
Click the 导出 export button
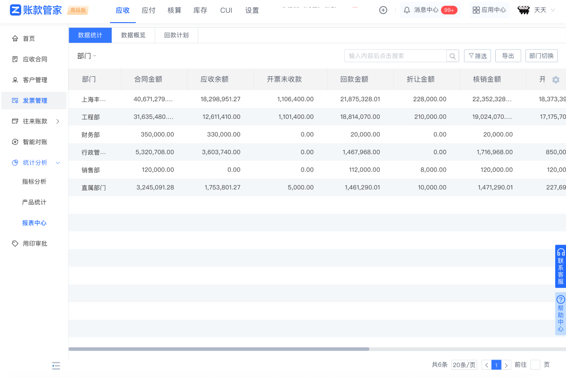(508, 56)
